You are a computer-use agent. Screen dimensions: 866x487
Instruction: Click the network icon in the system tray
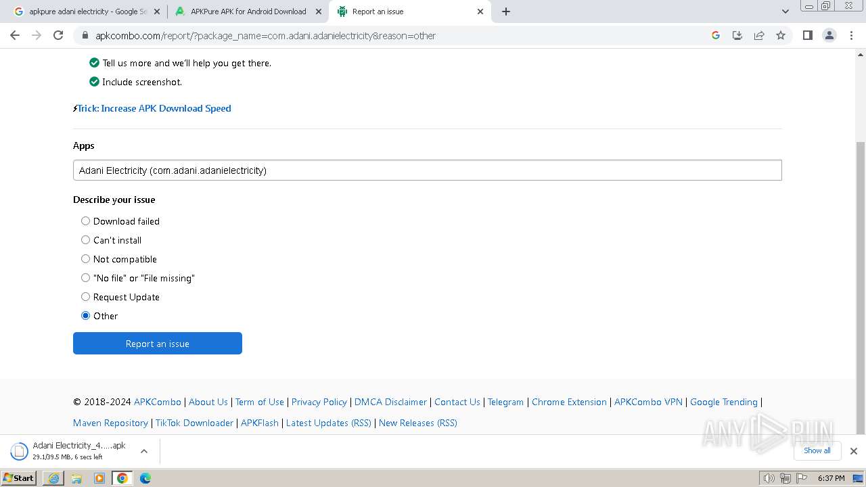pyautogui.click(x=785, y=478)
